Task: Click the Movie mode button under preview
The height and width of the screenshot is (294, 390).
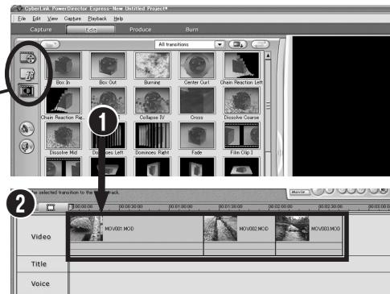Action: click(x=300, y=192)
